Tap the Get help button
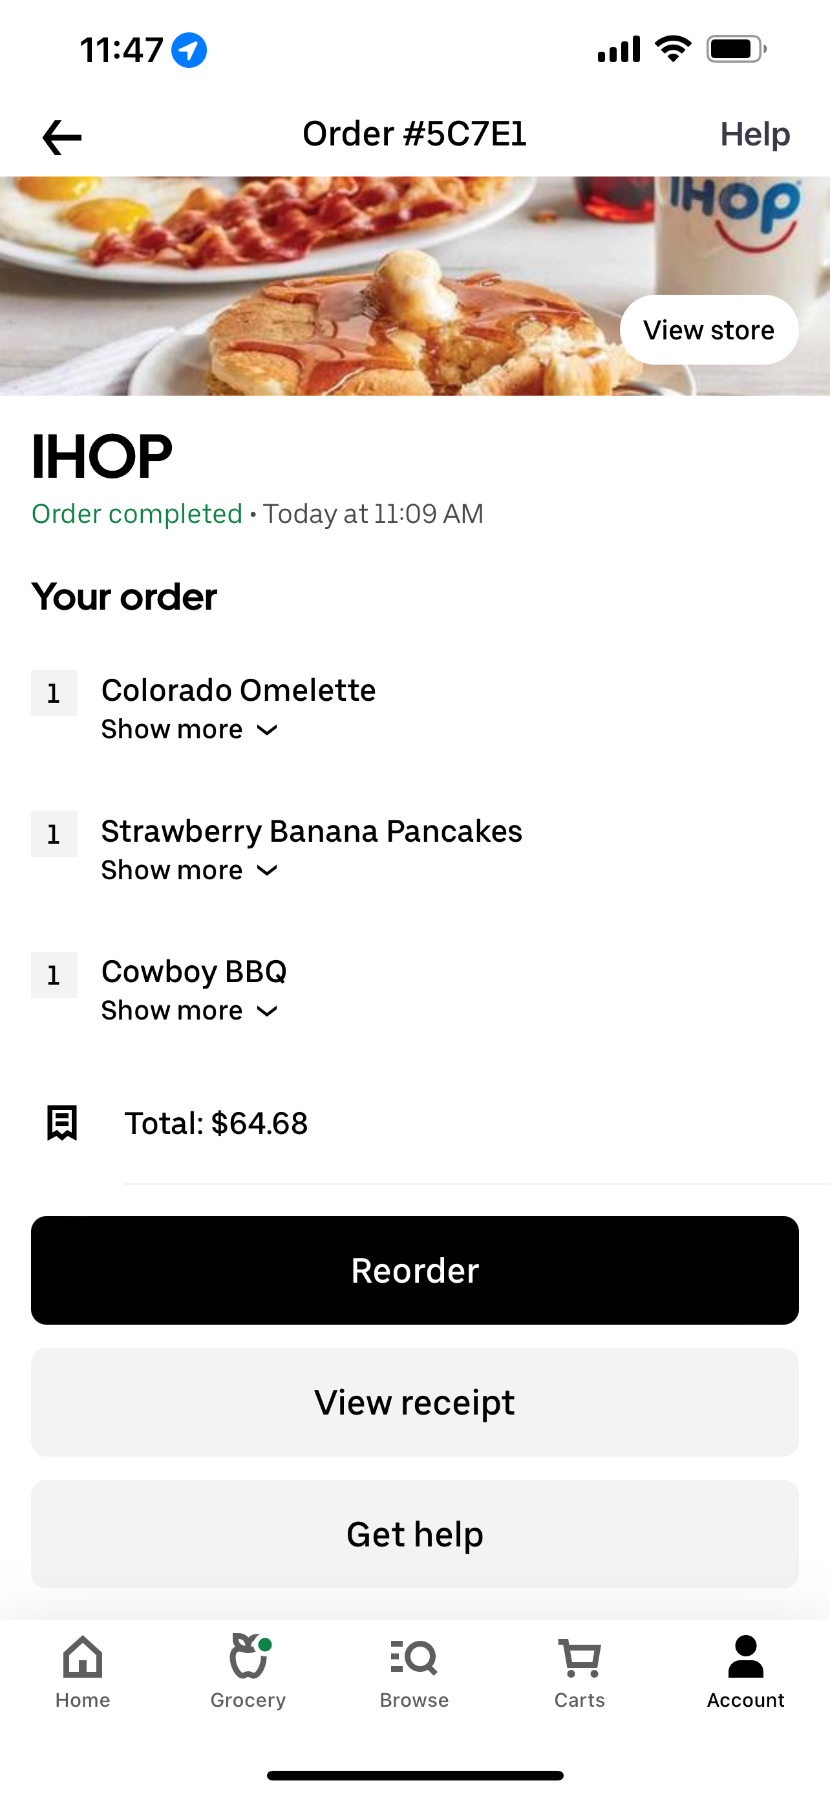Viewport: 830px width, 1796px height. coord(414,1534)
